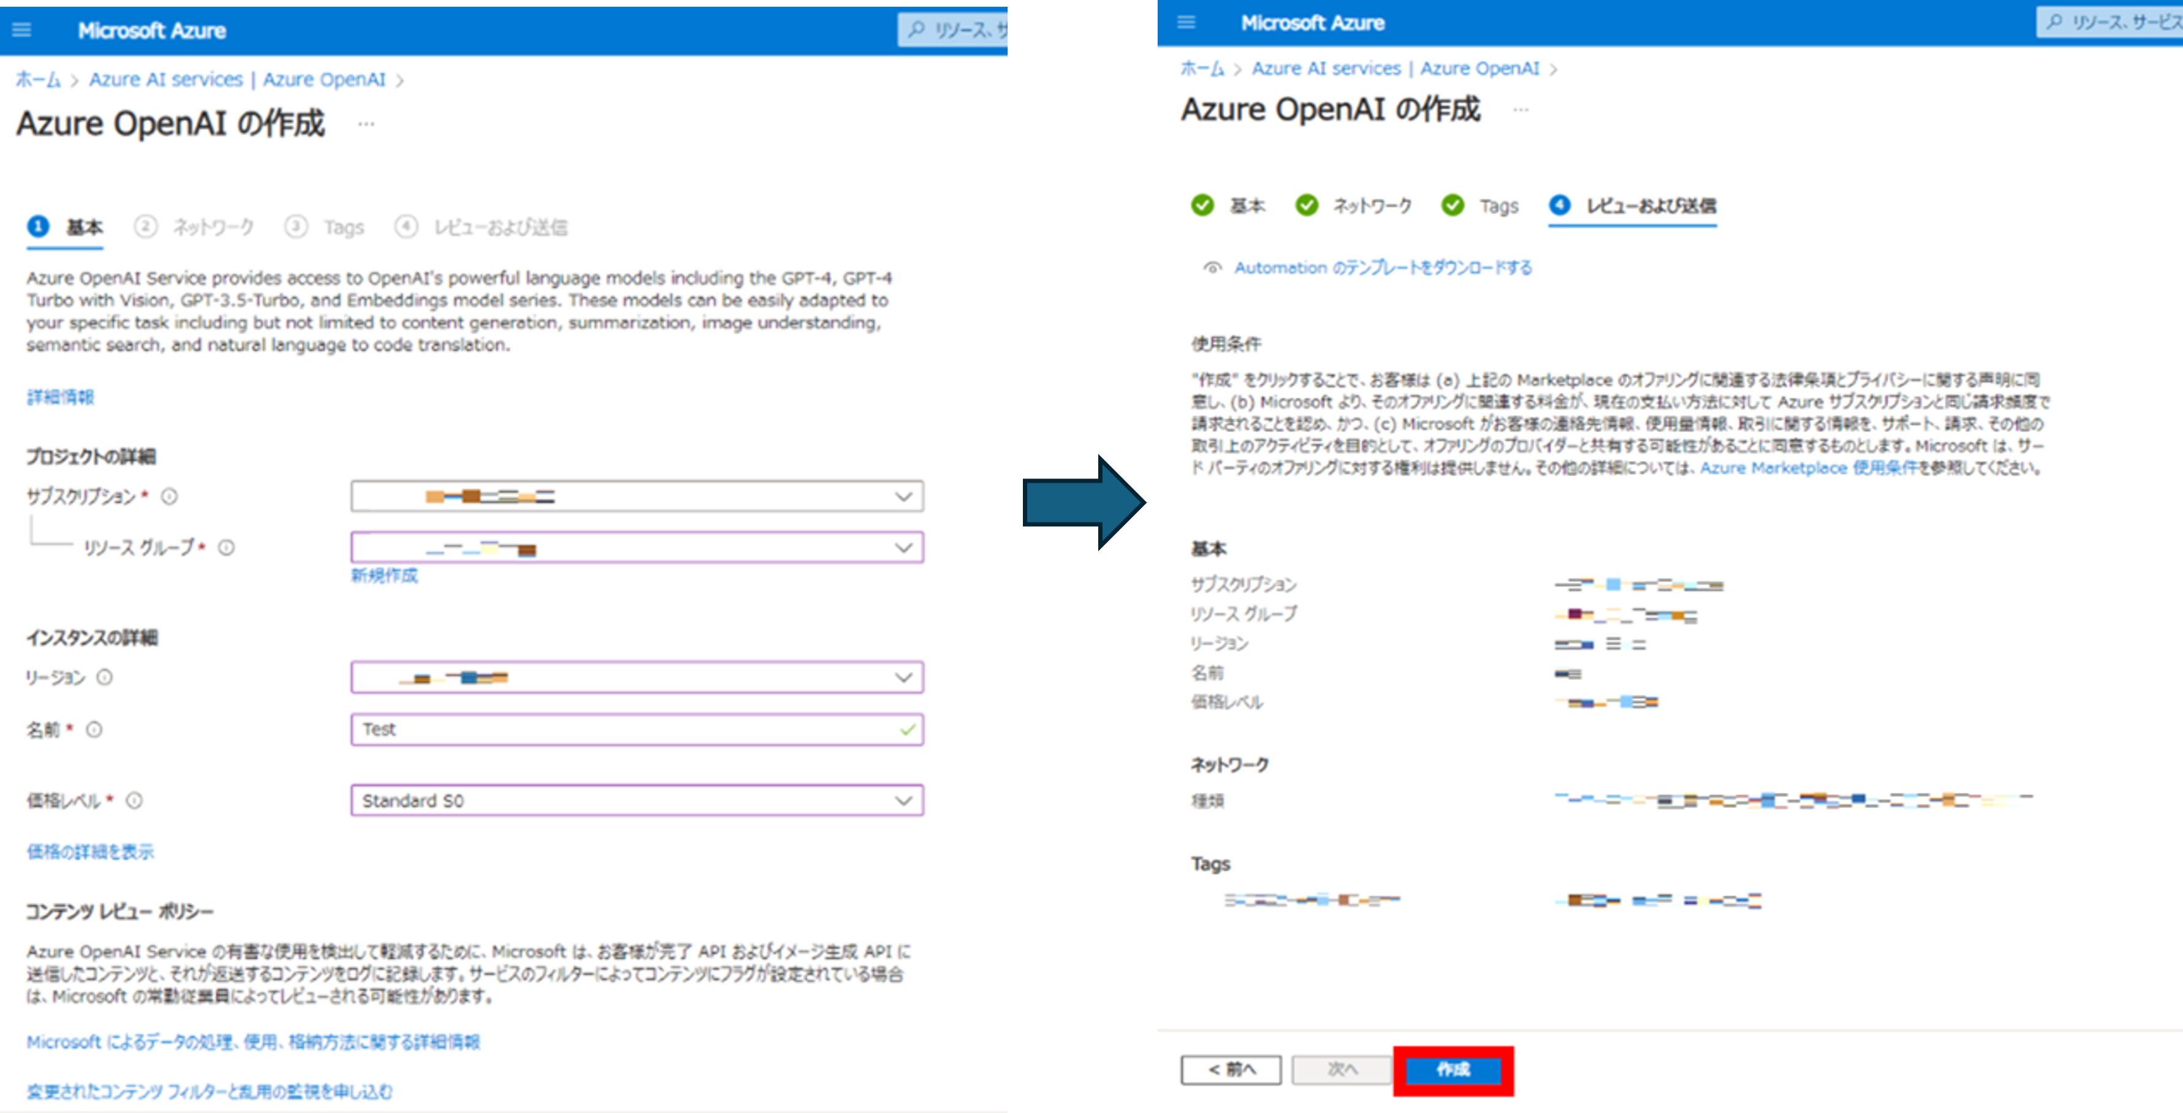This screenshot has width=2183, height=1113.
Task: Open 変更されたコンテンツ フィルター application link
Action: (x=209, y=1092)
